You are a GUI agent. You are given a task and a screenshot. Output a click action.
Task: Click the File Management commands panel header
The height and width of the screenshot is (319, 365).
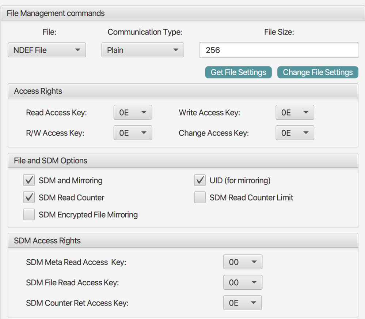point(183,14)
